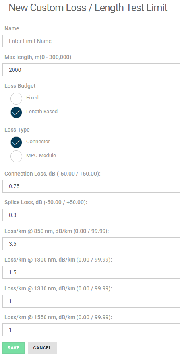Click the 1300 nm loss field
This screenshot has height=357, width=180.
pos(91,272)
